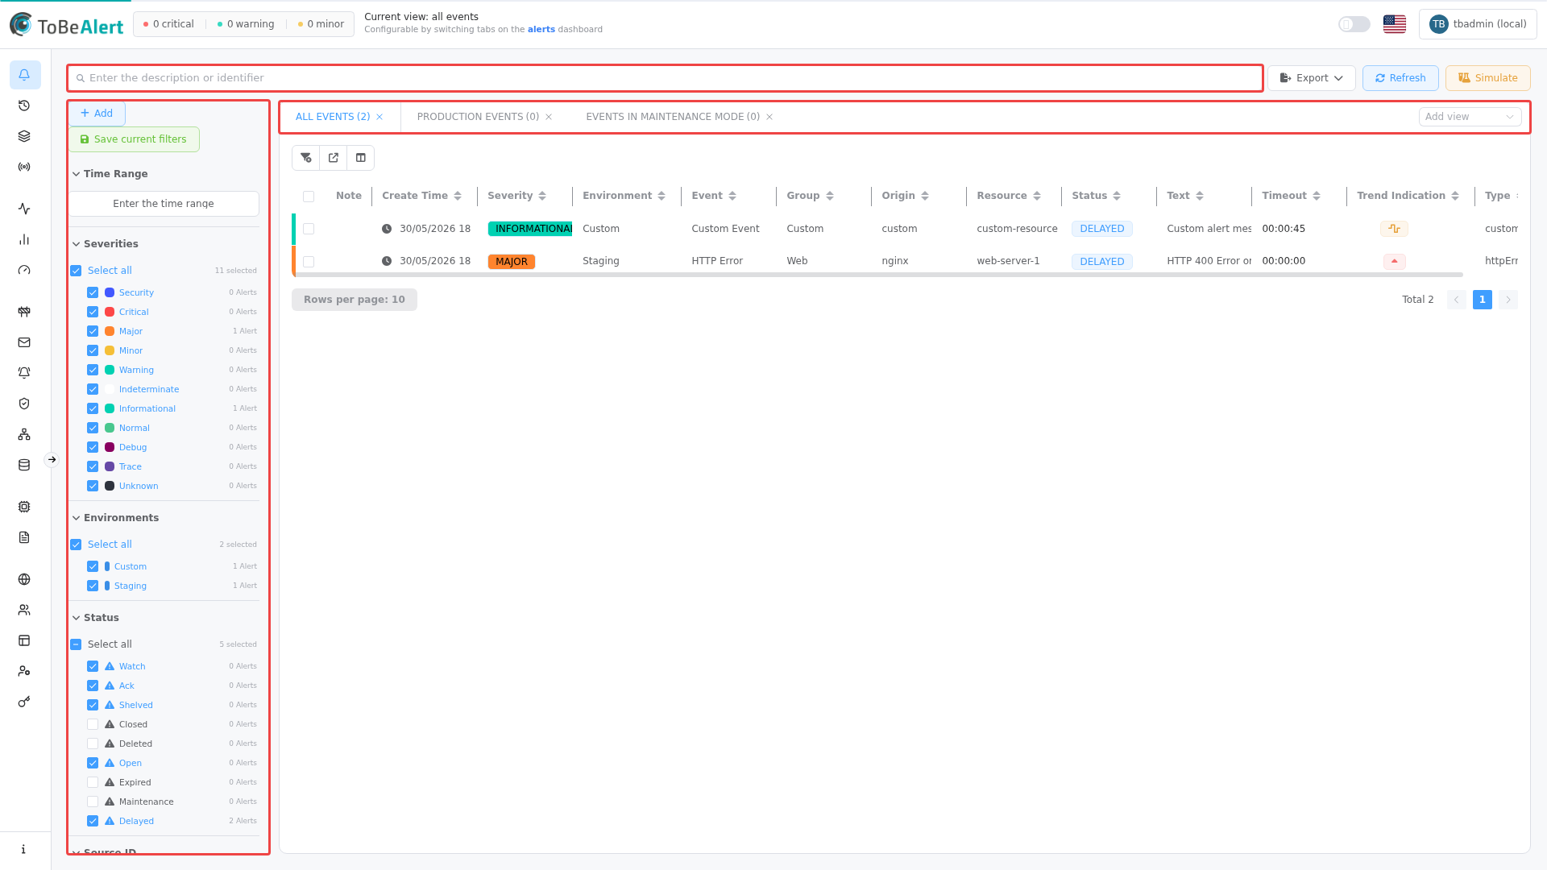The width and height of the screenshot is (1547, 870).
Task: Open the key sidebar icon
Action: [24, 702]
